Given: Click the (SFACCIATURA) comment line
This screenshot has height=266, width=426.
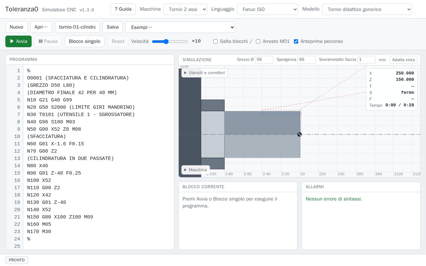Looking at the screenshot, I should coord(47,137).
